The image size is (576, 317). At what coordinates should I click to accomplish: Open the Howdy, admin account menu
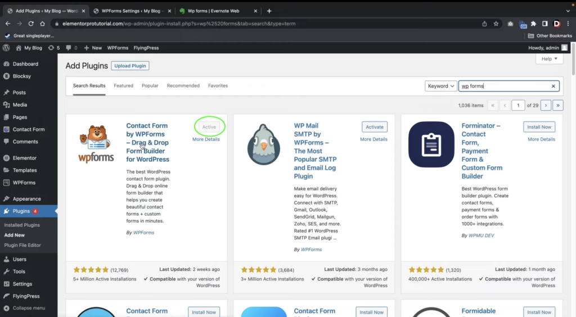click(x=548, y=48)
